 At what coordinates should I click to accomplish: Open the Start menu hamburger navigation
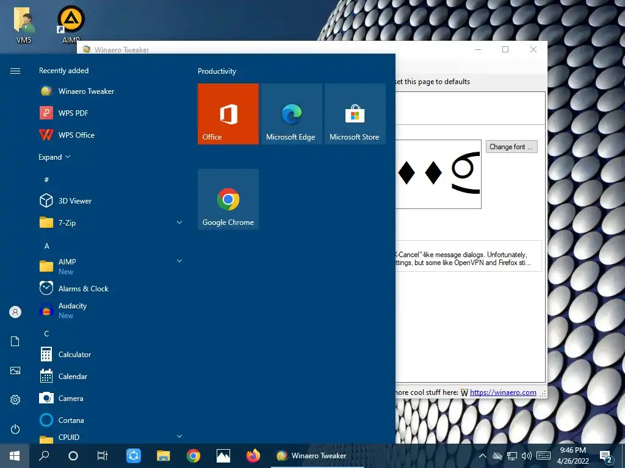tap(15, 71)
